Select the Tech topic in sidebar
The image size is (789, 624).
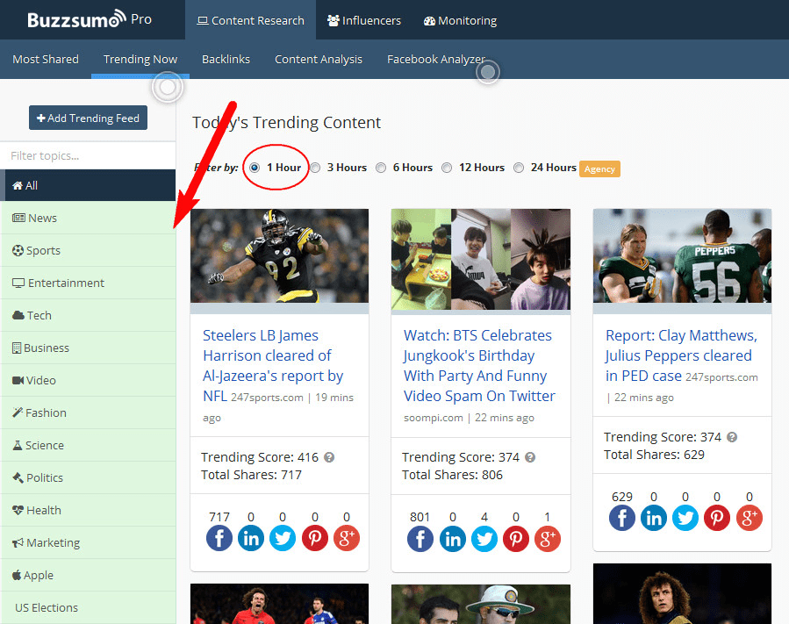tap(88, 316)
